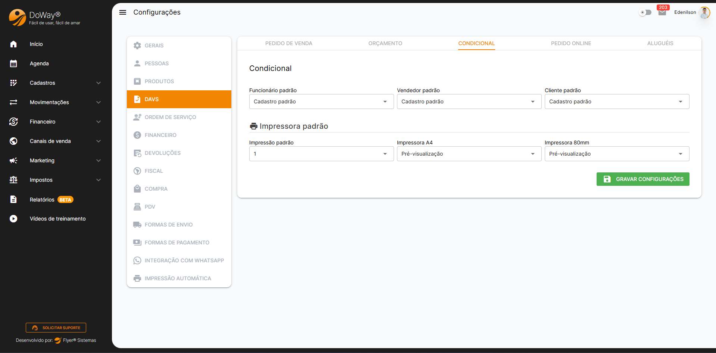Switch to the Aluguéis tab
The height and width of the screenshot is (353, 716).
coord(660,43)
